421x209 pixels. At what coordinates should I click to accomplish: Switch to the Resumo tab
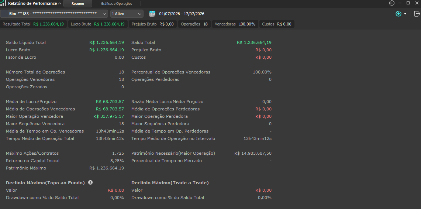click(78, 4)
